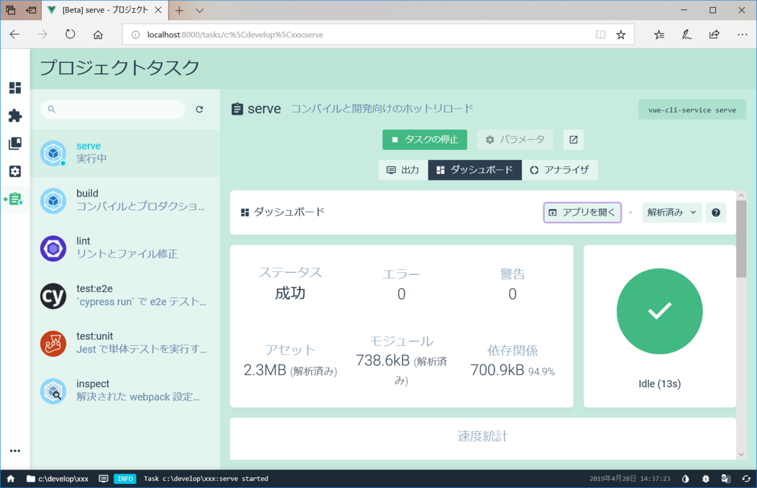
Task: Refresh the task list
Action: [199, 109]
